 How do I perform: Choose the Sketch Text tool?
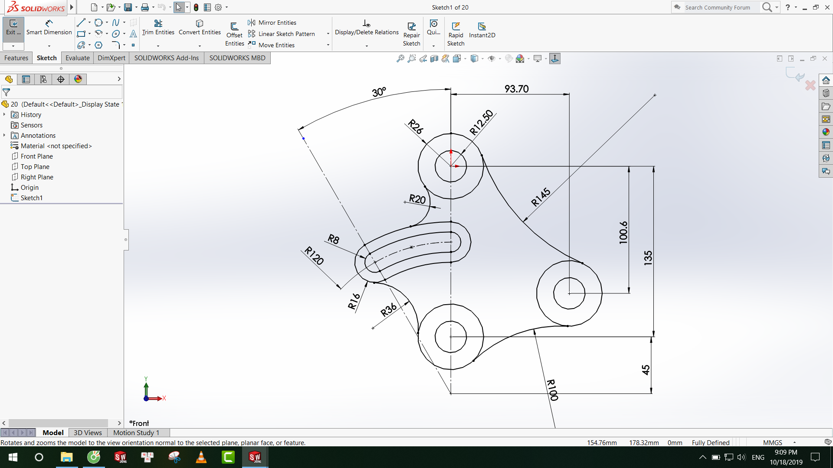[x=133, y=34]
